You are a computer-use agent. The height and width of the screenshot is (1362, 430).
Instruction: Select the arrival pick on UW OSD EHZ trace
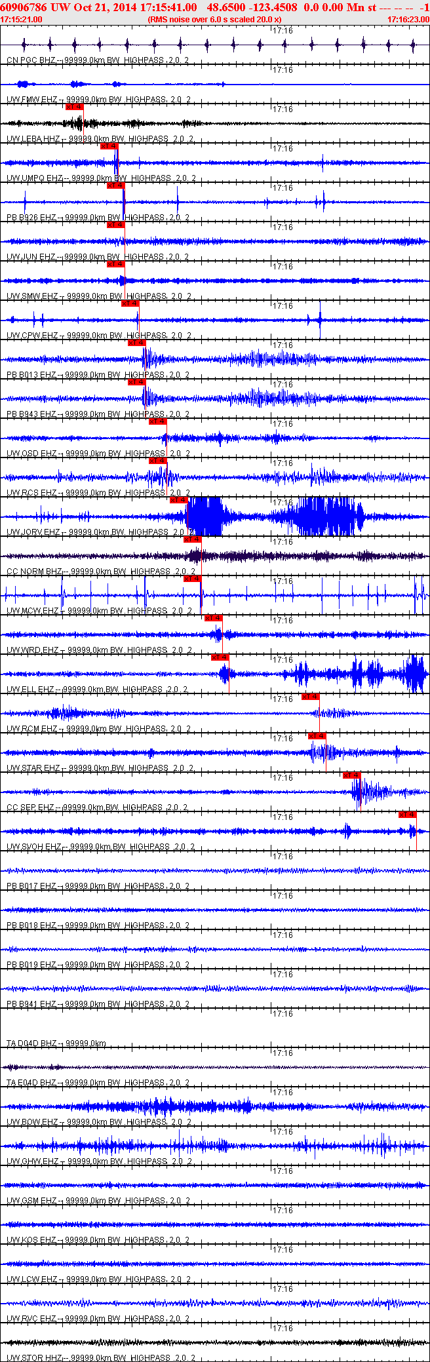157,421
